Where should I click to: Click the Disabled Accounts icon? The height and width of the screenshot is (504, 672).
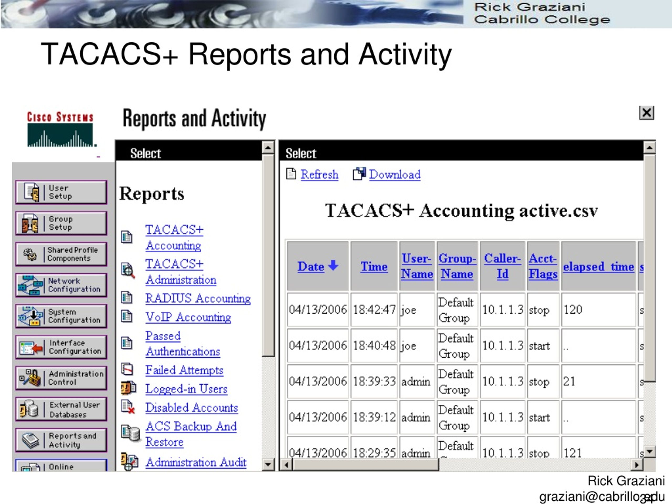(128, 407)
